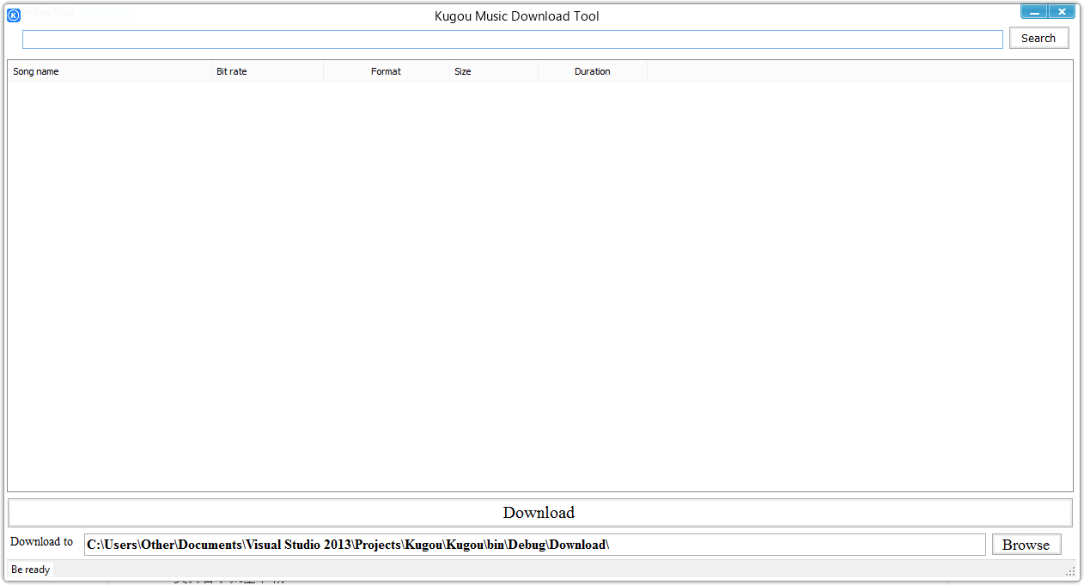The image size is (1084, 585).
Task: Click the large Download button
Action: click(x=539, y=513)
